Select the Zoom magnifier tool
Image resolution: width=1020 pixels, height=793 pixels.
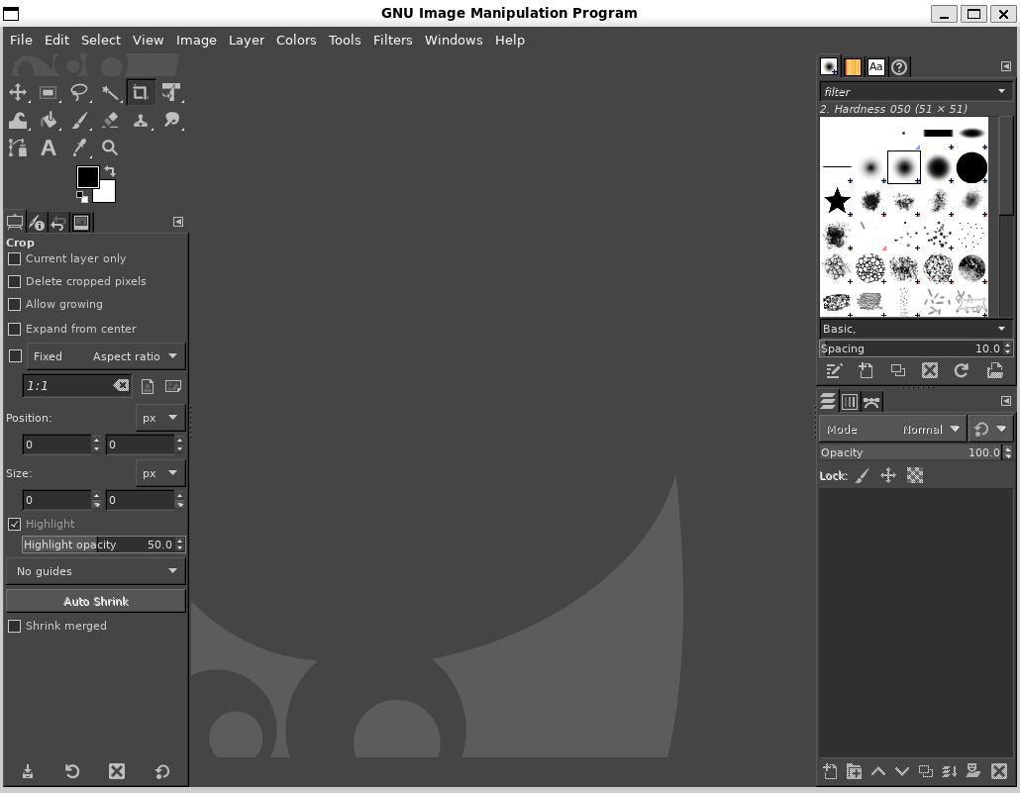(110, 149)
